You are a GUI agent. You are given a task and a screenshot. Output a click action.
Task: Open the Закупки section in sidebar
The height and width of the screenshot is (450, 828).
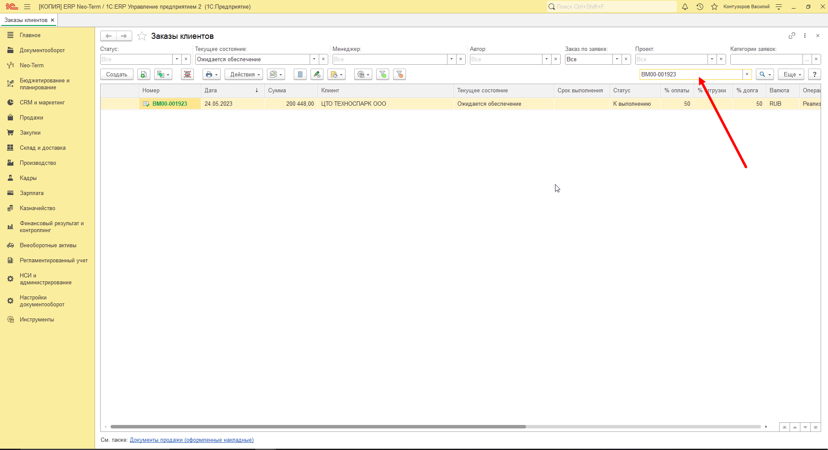(30, 132)
